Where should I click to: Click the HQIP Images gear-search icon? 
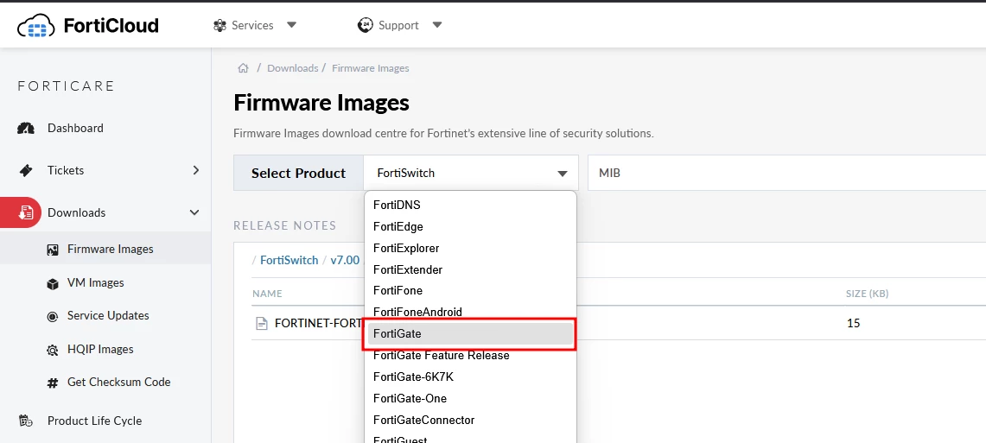[53, 350]
